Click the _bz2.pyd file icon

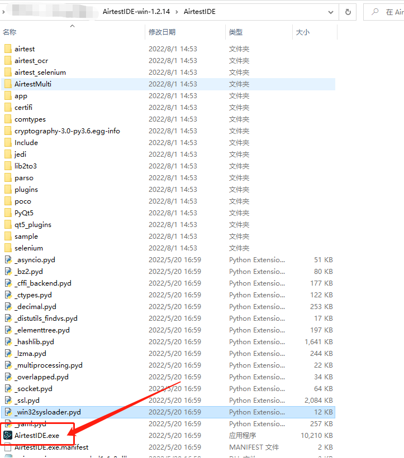[x=8, y=271]
